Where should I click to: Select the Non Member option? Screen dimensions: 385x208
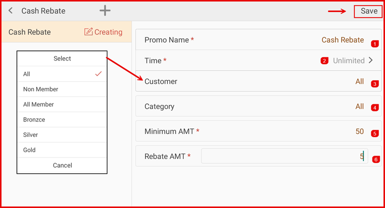tap(41, 89)
